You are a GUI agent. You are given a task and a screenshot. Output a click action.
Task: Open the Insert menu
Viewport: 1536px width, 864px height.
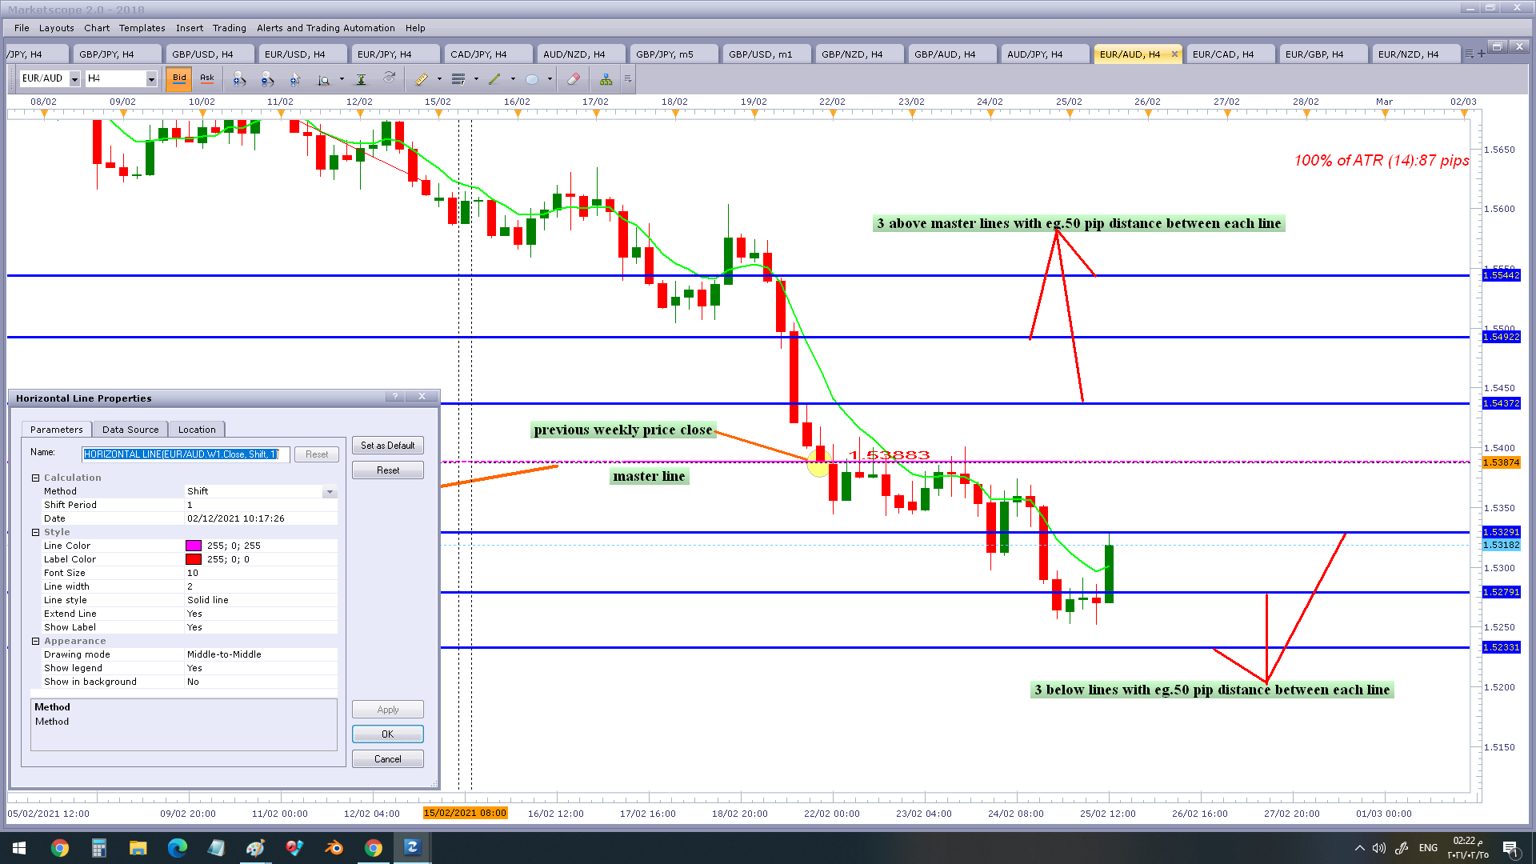(x=190, y=28)
